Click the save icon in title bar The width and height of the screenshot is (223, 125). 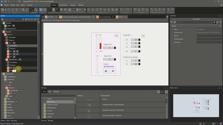(x=6, y=1)
